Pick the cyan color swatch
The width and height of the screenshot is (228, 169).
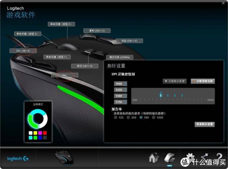(30, 138)
